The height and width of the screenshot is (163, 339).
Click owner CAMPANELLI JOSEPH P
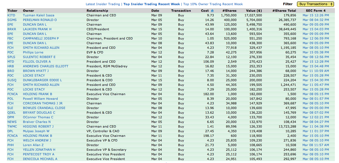point(41,38)
